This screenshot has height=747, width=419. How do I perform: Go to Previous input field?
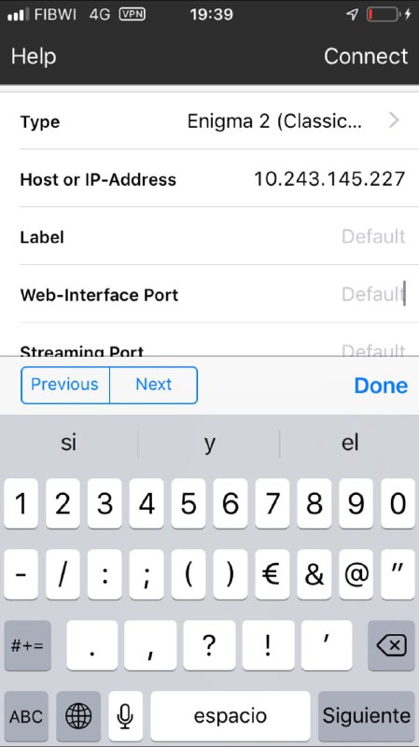pyautogui.click(x=65, y=385)
